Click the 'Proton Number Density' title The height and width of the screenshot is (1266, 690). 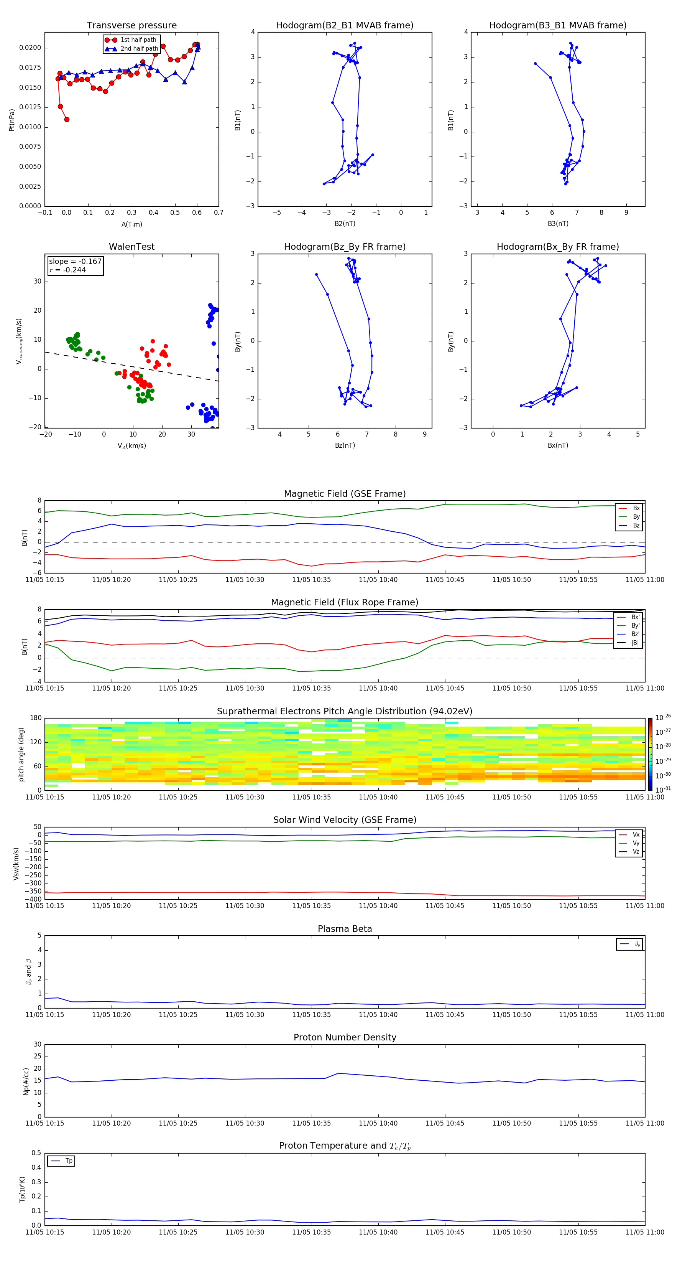click(345, 1037)
